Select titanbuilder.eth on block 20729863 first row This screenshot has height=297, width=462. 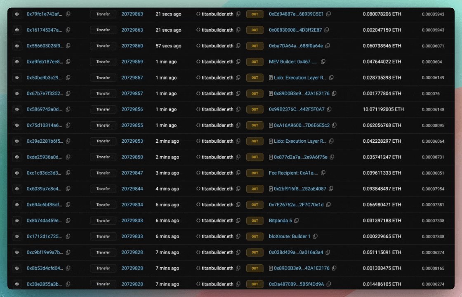coord(217,14)
